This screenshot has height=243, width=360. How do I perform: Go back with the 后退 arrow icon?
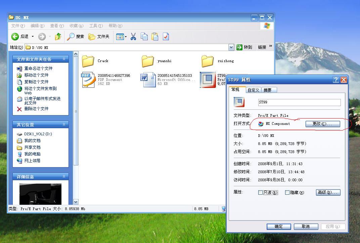pos(15,37)
